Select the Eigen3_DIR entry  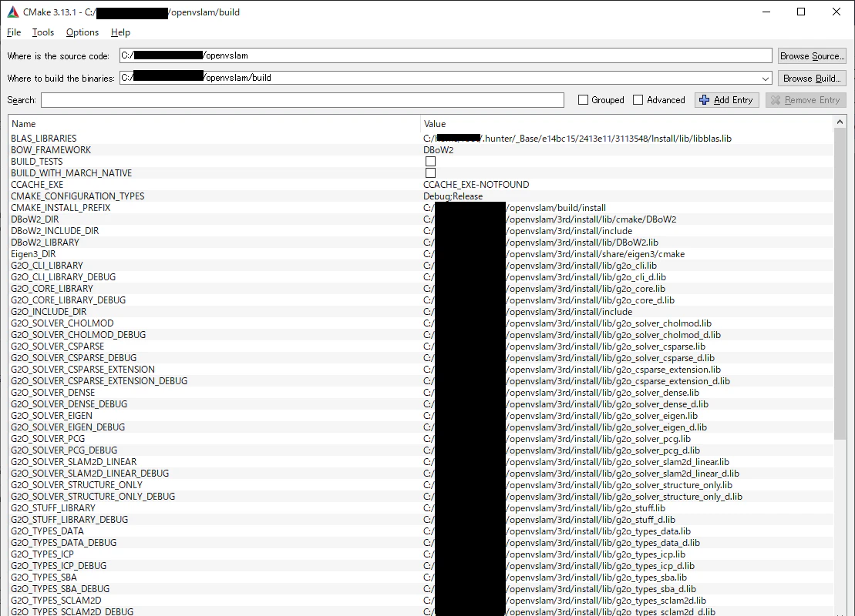pyautogui.click(x=33, y=254)
